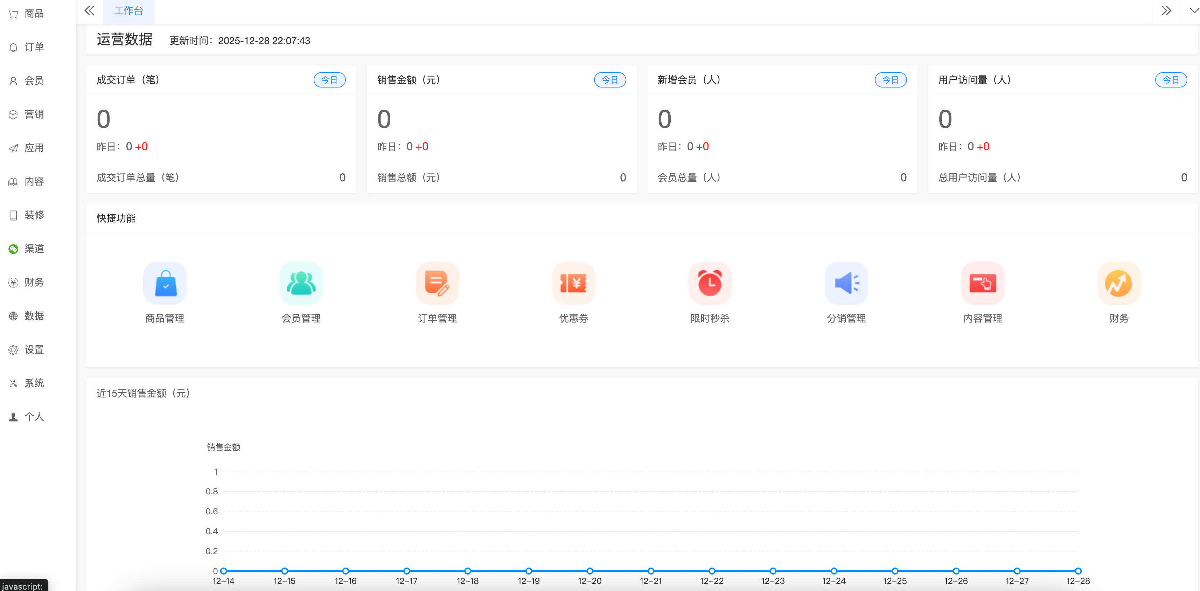Select the 12-28 data point on the chart
The width and height of the screenshot is (1200, 591).
coord(1078,570)
